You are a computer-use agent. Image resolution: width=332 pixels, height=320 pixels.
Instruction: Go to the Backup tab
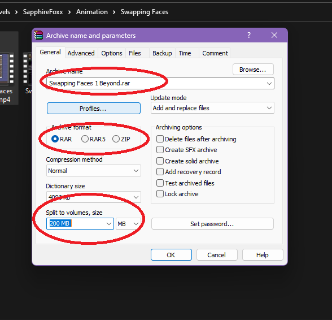[x=162, y=53]
